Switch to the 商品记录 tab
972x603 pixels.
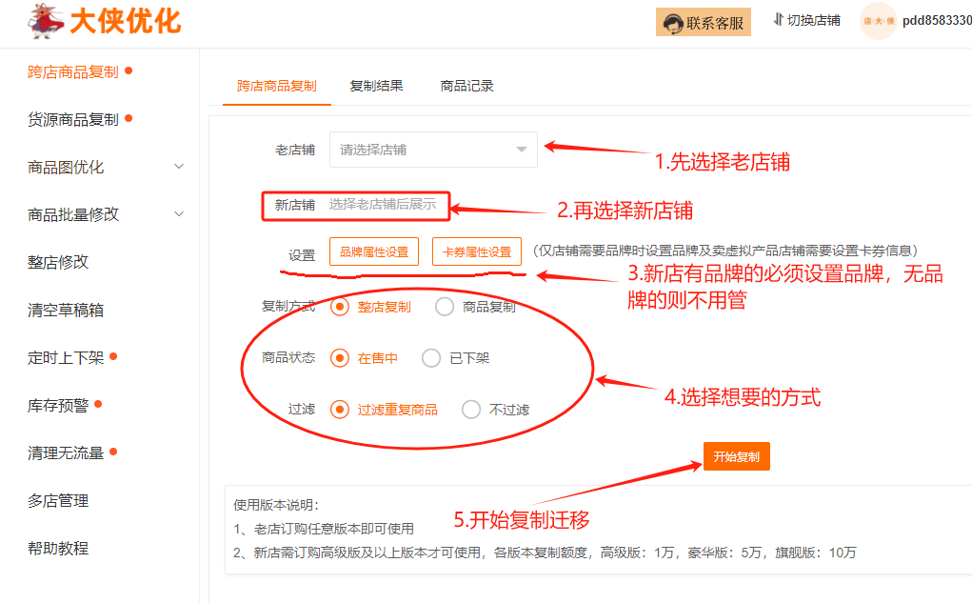(466, 87)
